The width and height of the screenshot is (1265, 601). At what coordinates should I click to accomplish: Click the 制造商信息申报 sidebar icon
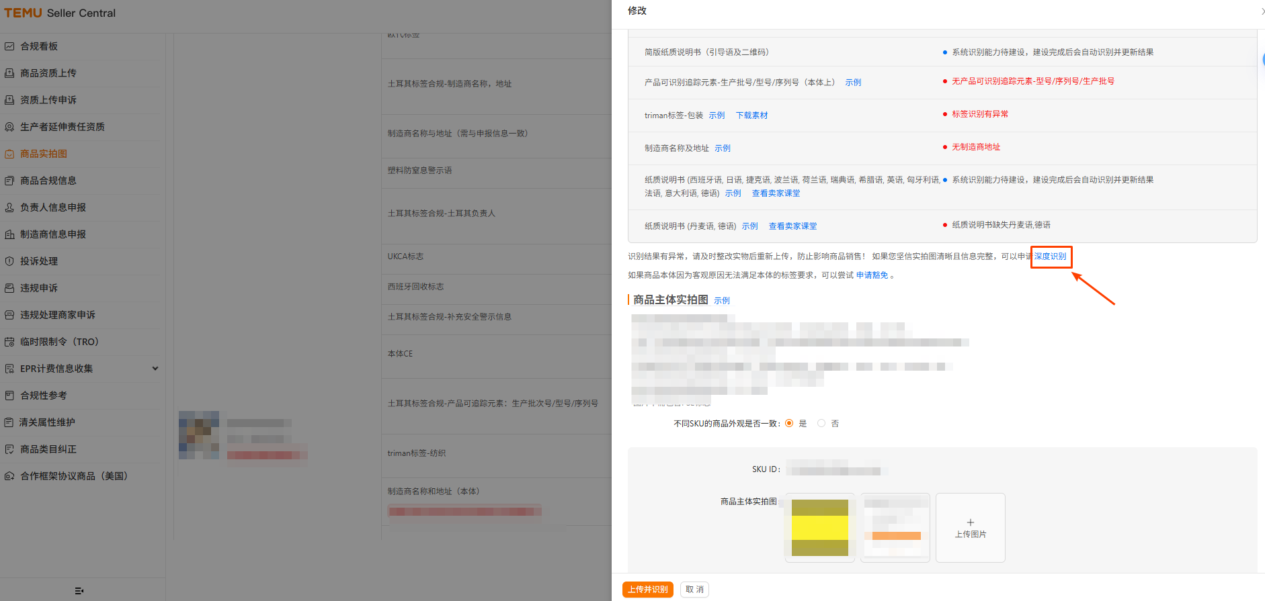point(9,234)
